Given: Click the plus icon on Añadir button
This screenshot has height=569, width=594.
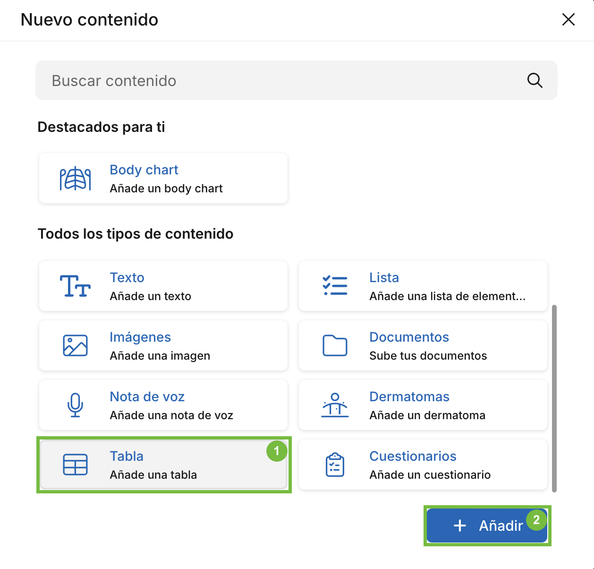Looking at the screenshot, I should pyautogui.click(x=459, y=526).
